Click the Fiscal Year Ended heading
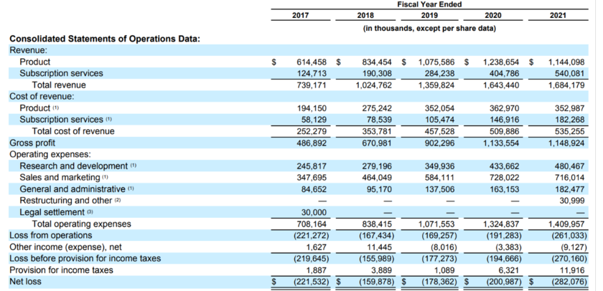The height and width of the screenshot is (291, 603). [x=429, y=4]
